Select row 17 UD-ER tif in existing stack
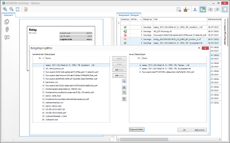The image size is (230, 143). click(71, 109)
